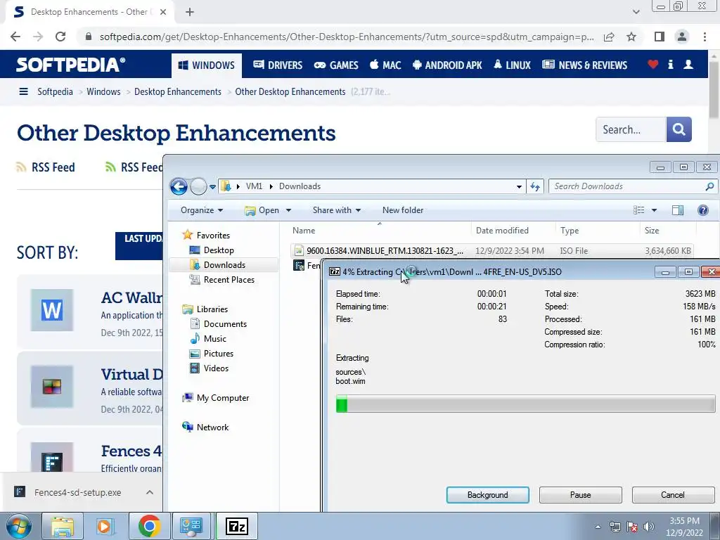
Task: Click Open in Explorer toolbar
Action: click(263, 210)
